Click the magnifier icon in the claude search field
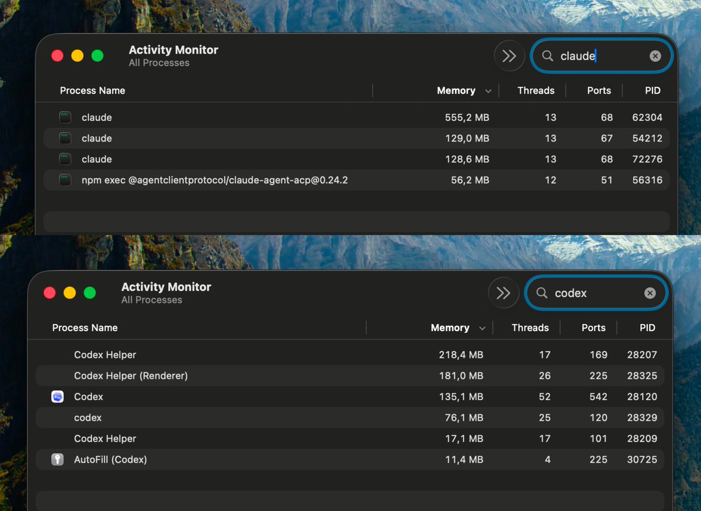This screenshot has height=511, width=701. [547, 56]
